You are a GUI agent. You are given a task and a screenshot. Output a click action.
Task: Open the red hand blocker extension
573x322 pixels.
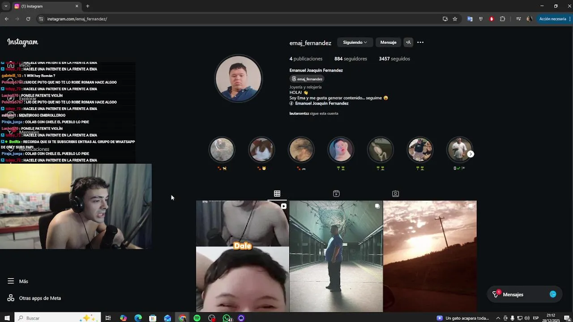click(x=492, y=19)
